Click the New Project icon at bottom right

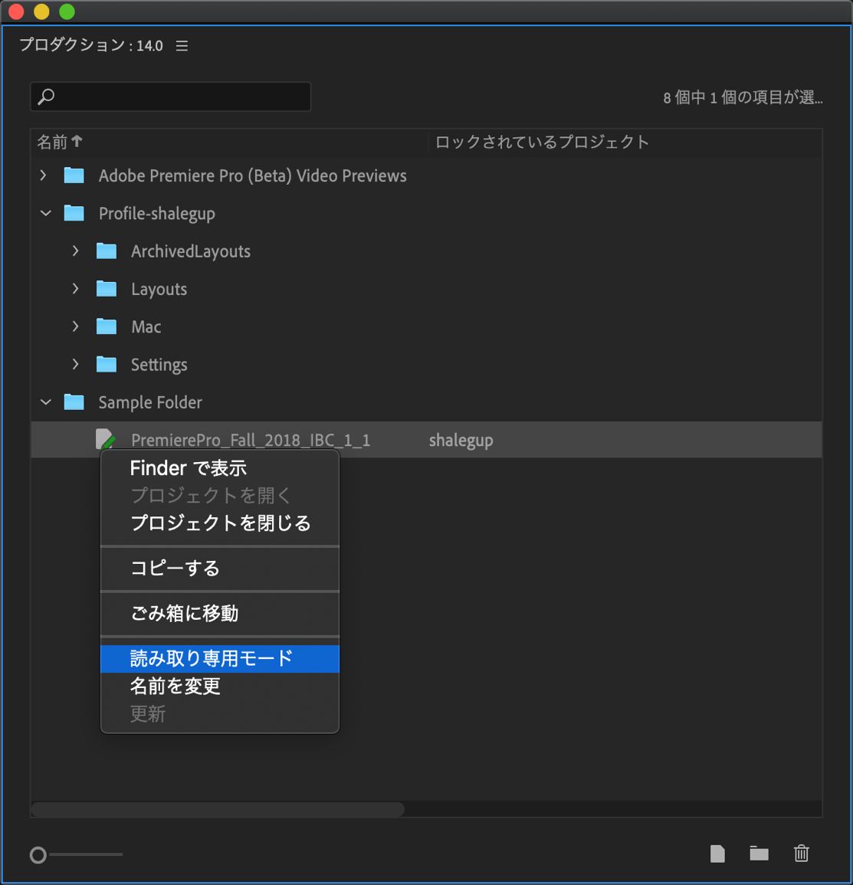point(717,853)
